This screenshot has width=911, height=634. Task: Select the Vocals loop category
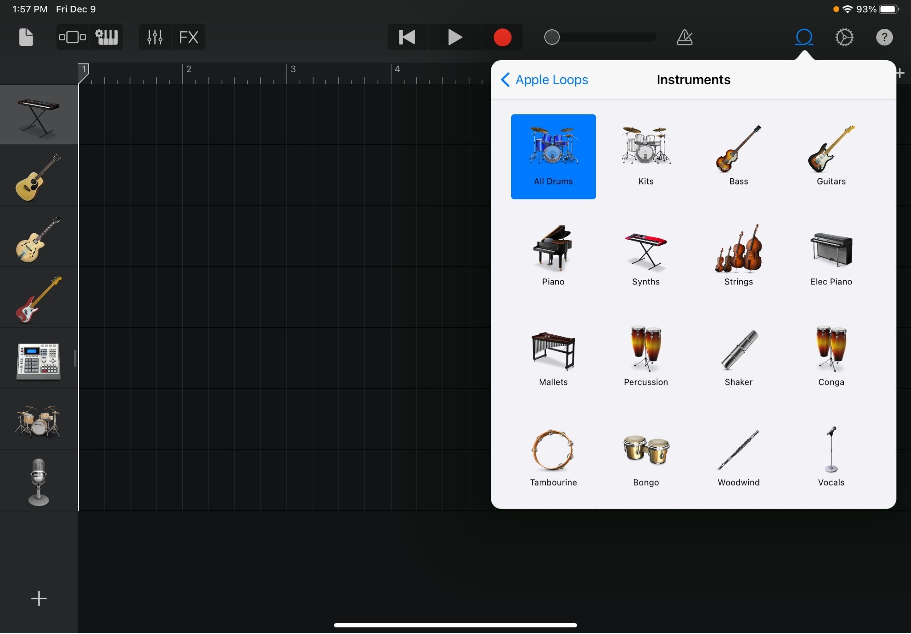pos(831,456)
